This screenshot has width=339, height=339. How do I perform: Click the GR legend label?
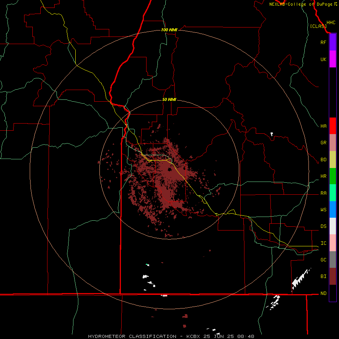point(323,143)
